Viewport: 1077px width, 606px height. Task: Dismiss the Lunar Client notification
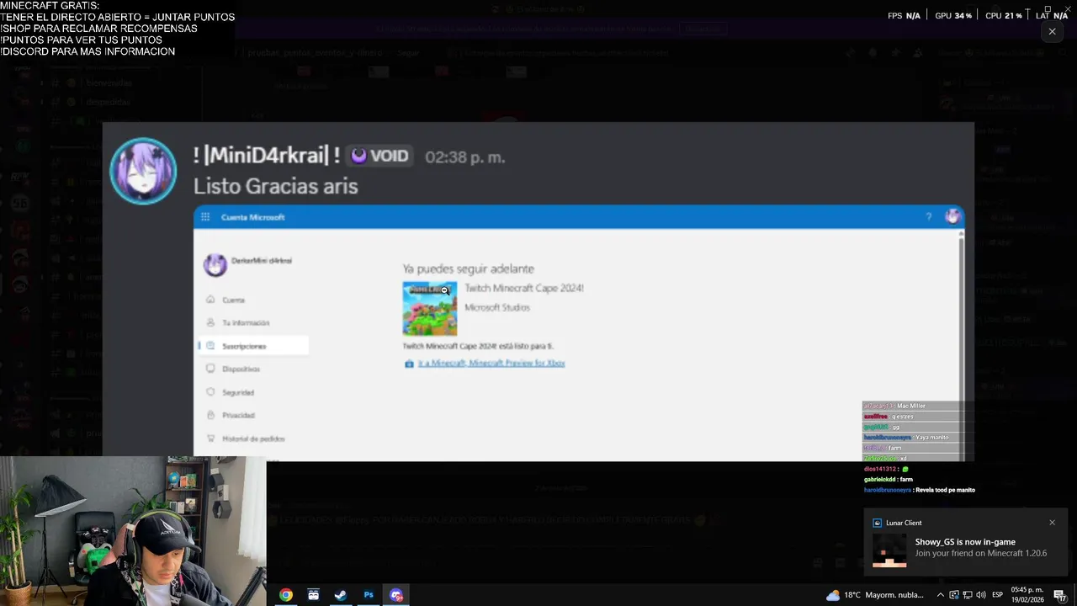pos(1052,523)
